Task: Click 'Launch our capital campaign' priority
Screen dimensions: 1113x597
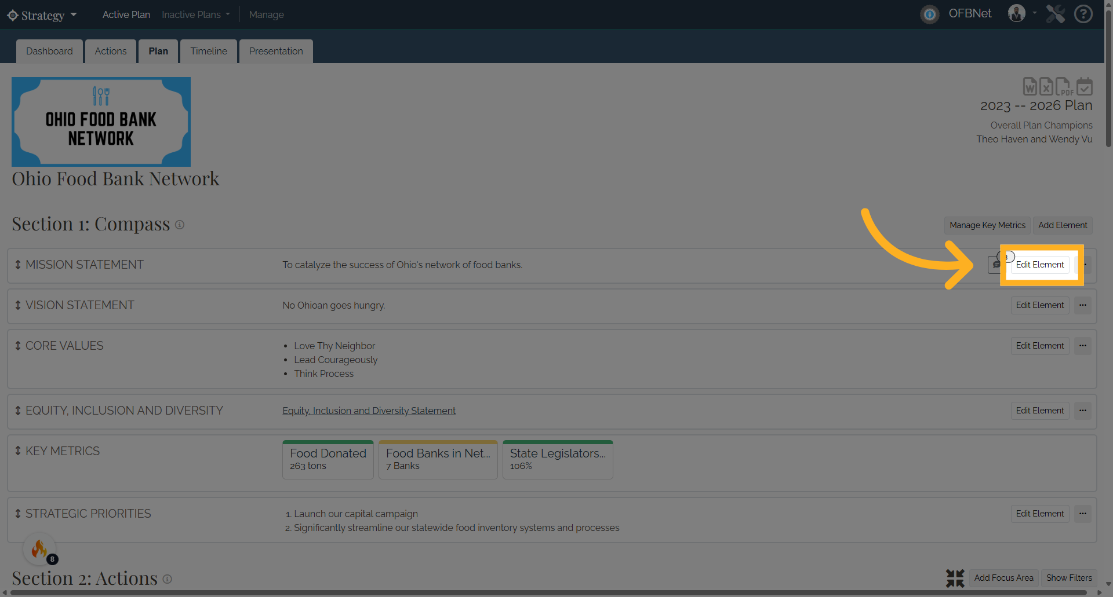Action: click(356, 514)
